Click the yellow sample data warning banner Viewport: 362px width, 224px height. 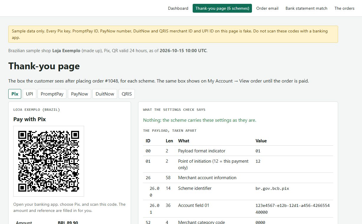click(x=173, y=34)
